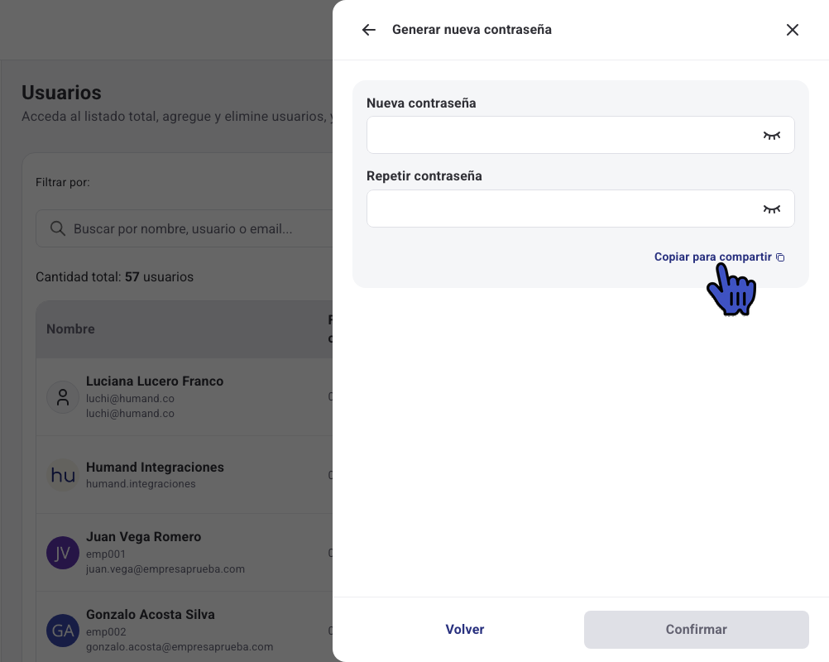Image resolution: width=829 pixels, height=662 pixels.
Task: Close the Generar nueva contraseña panel
Action: point(792,30)
